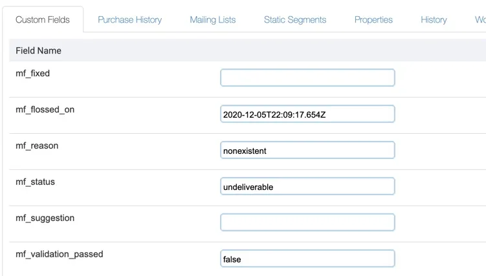Click the Field Name column header
486x276 pixels.
(x=38, y=50)
